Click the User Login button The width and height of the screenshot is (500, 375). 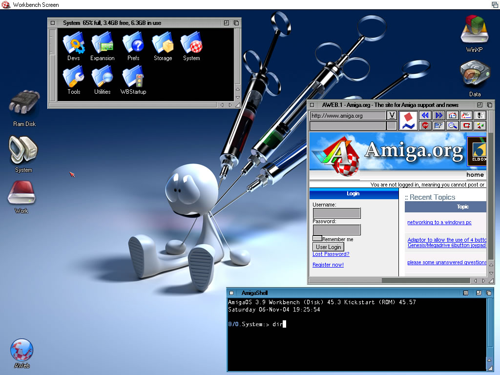coord(328,247)
